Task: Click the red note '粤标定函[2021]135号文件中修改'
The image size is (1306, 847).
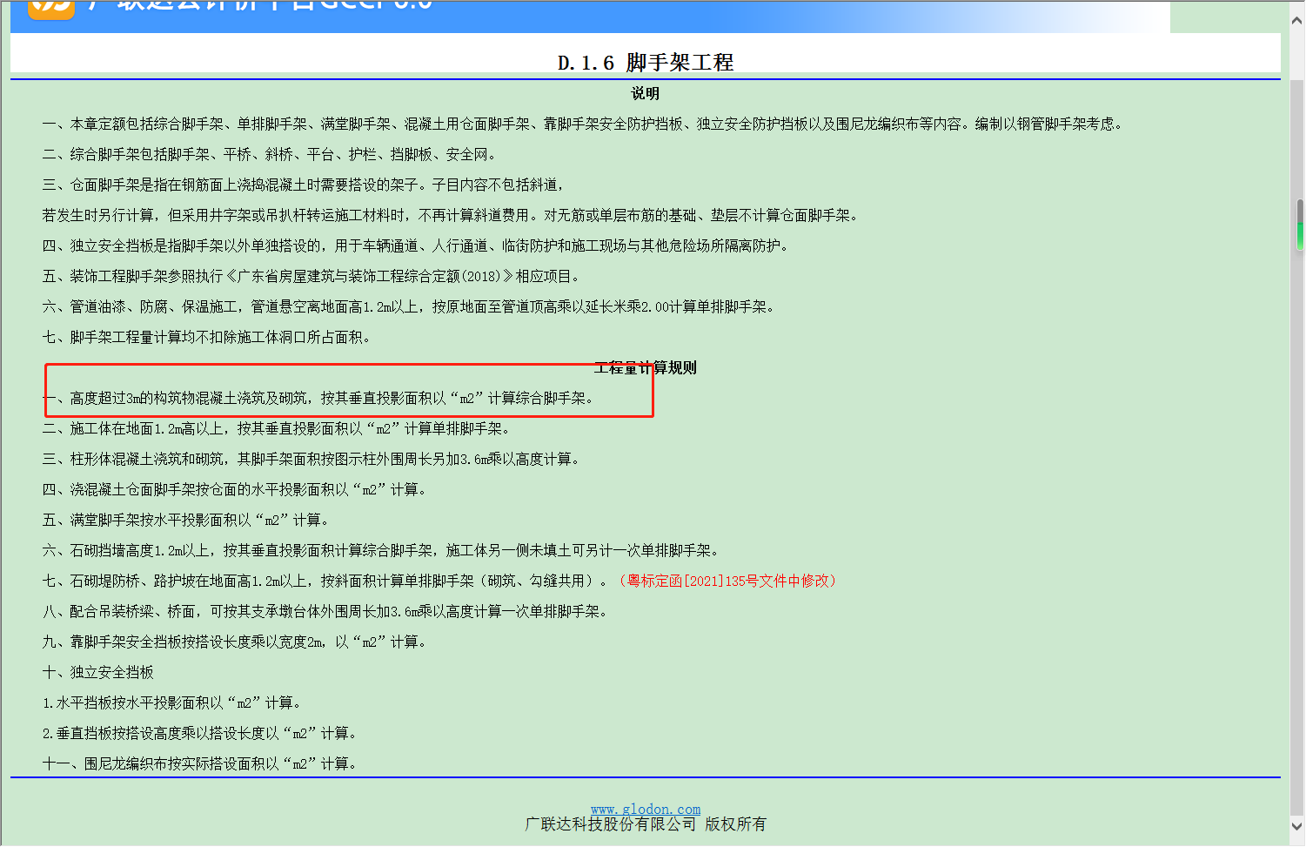Action: (727, 581)
